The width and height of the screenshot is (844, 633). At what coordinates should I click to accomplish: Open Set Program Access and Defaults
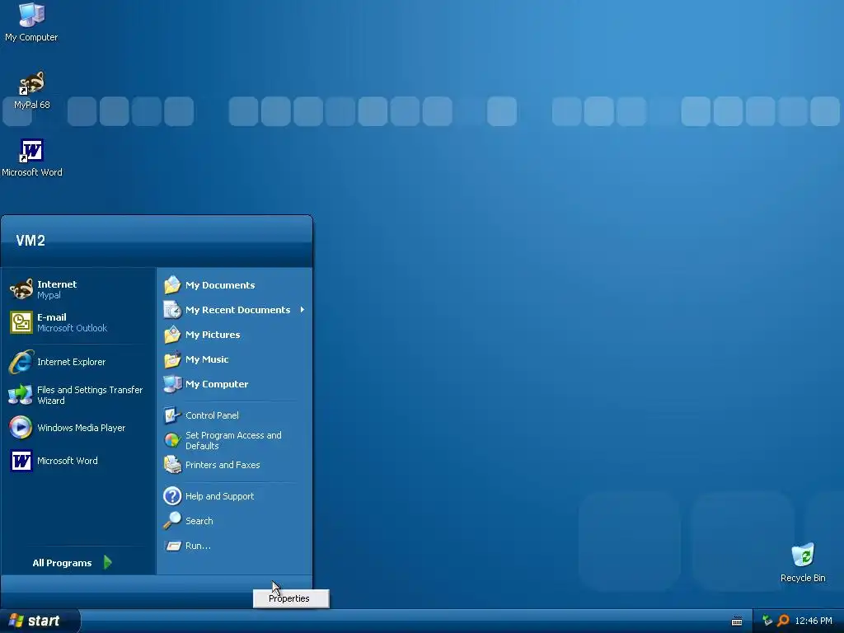[235, 440]
